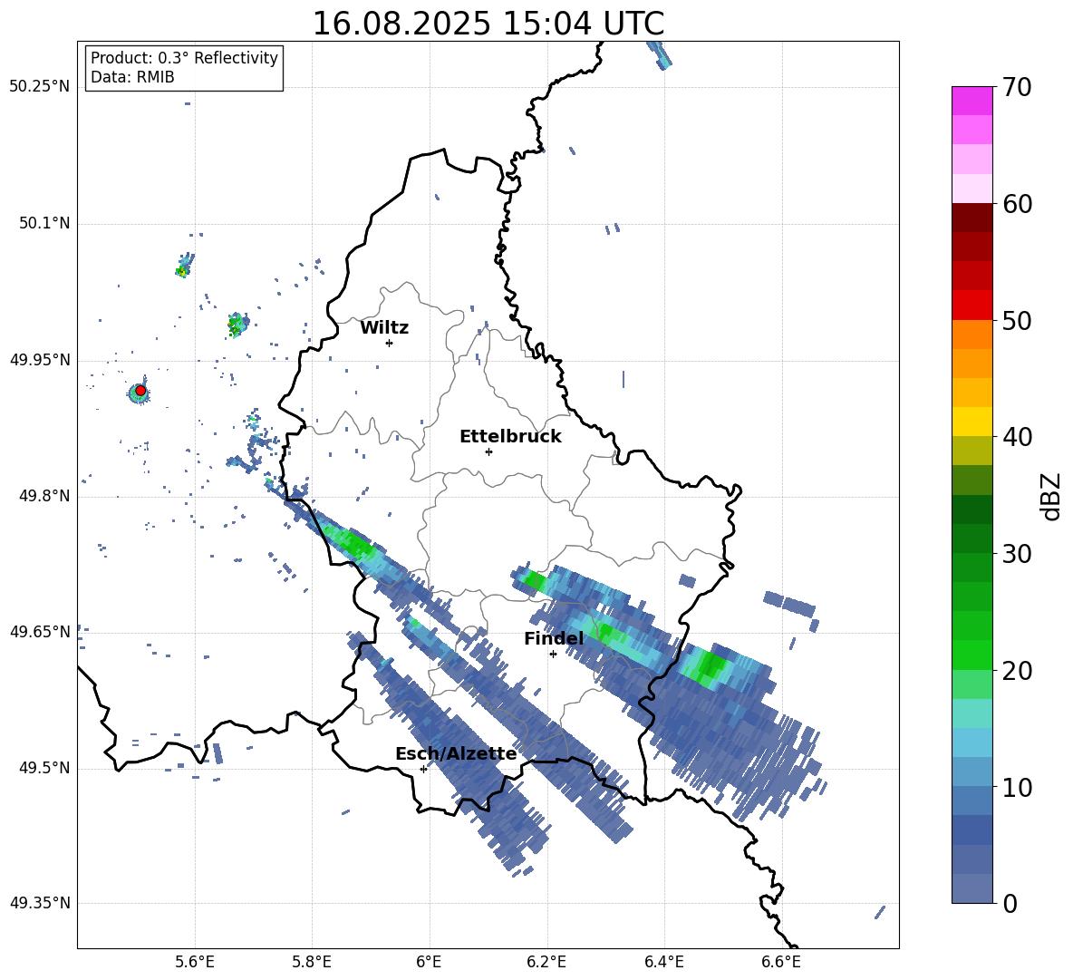Click the Ettelbruck city label

click(510, 437)
